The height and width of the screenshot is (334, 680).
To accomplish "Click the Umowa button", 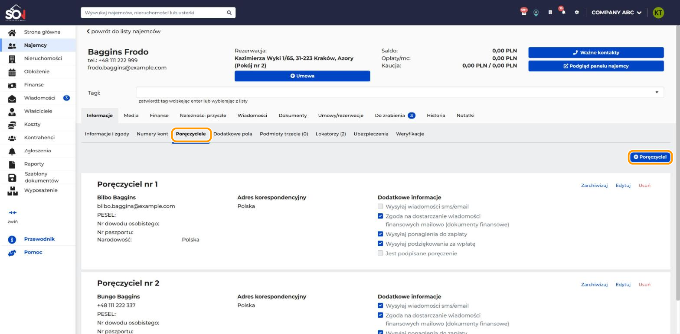I will [x=302, y=76].
